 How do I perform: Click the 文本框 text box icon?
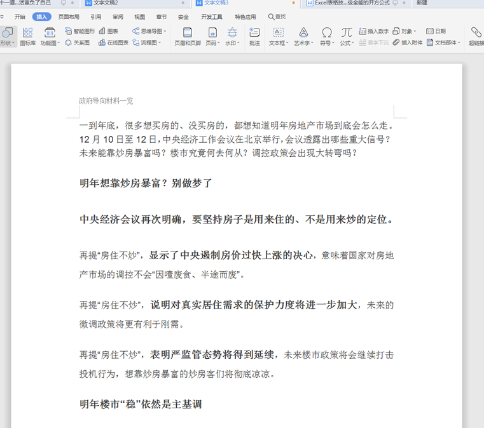(x=278, y=32)
